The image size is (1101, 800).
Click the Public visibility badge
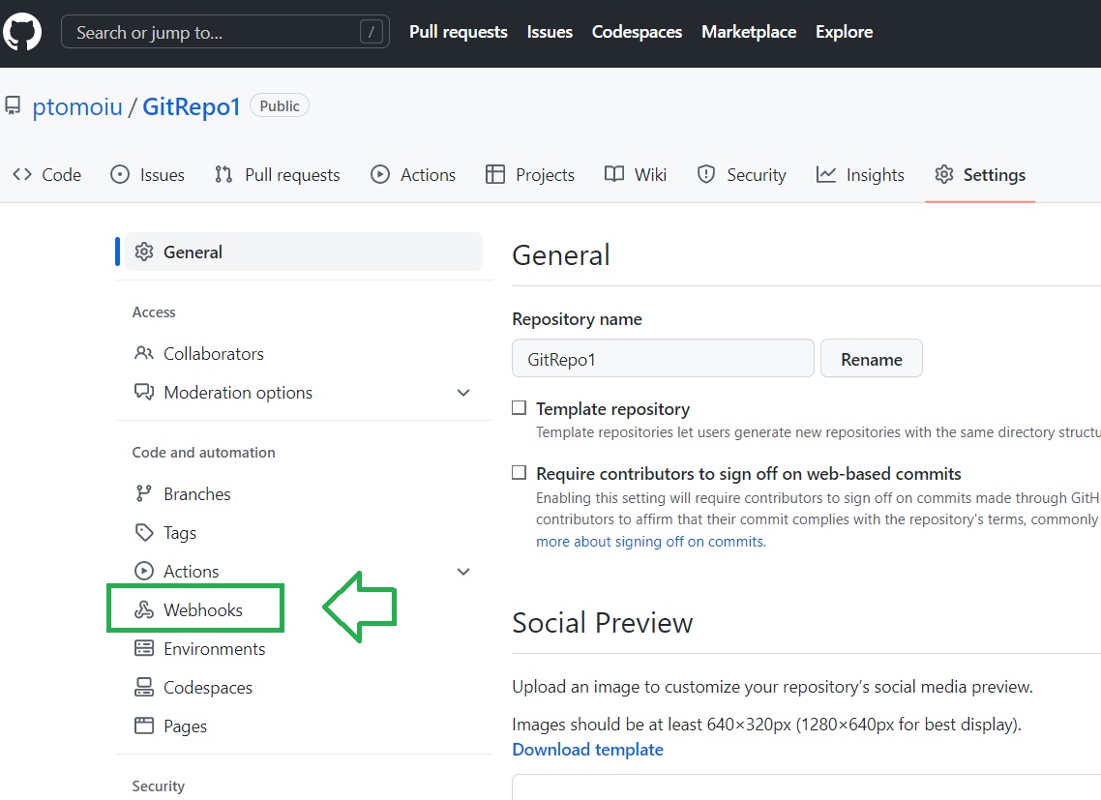click(280, 106)
